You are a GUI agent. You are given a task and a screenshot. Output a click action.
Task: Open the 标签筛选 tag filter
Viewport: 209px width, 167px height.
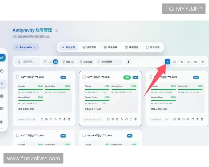click(86, 62)
